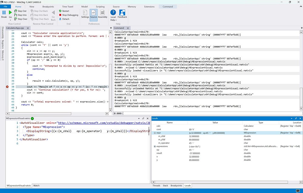The image size is (303, 193).
Task: Switch to the Breakpoints ribbon tab
Action: [48, 7]
